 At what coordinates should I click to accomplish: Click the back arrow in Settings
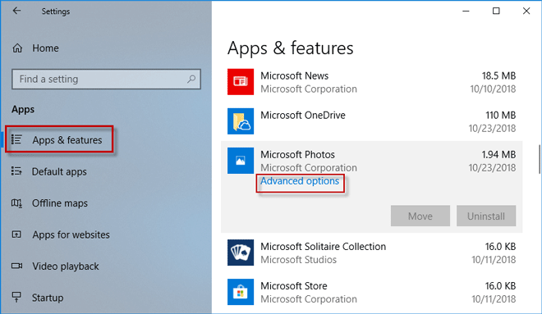16,11
